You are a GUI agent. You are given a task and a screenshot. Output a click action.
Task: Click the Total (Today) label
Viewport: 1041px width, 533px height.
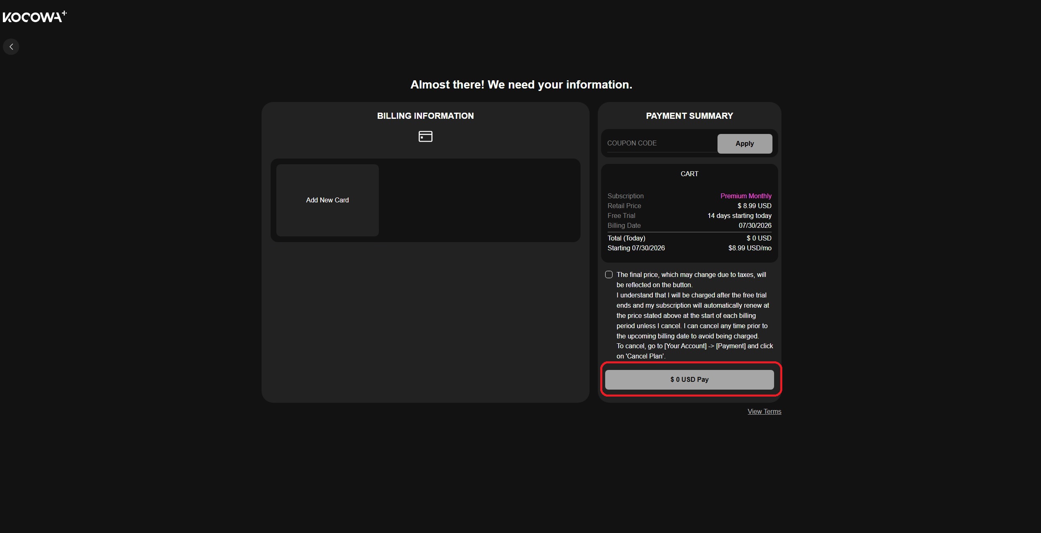click(626, 238)
